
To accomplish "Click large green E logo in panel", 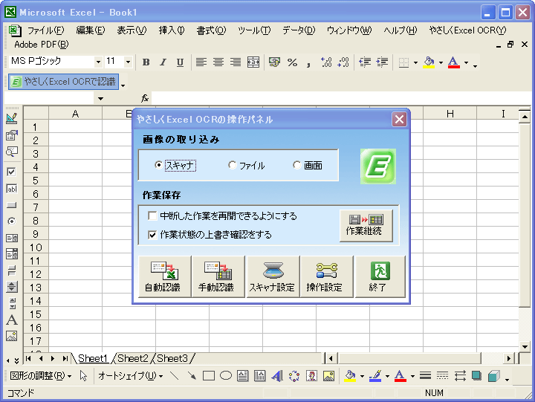I will pyautogui.click(x=378, y=166).
